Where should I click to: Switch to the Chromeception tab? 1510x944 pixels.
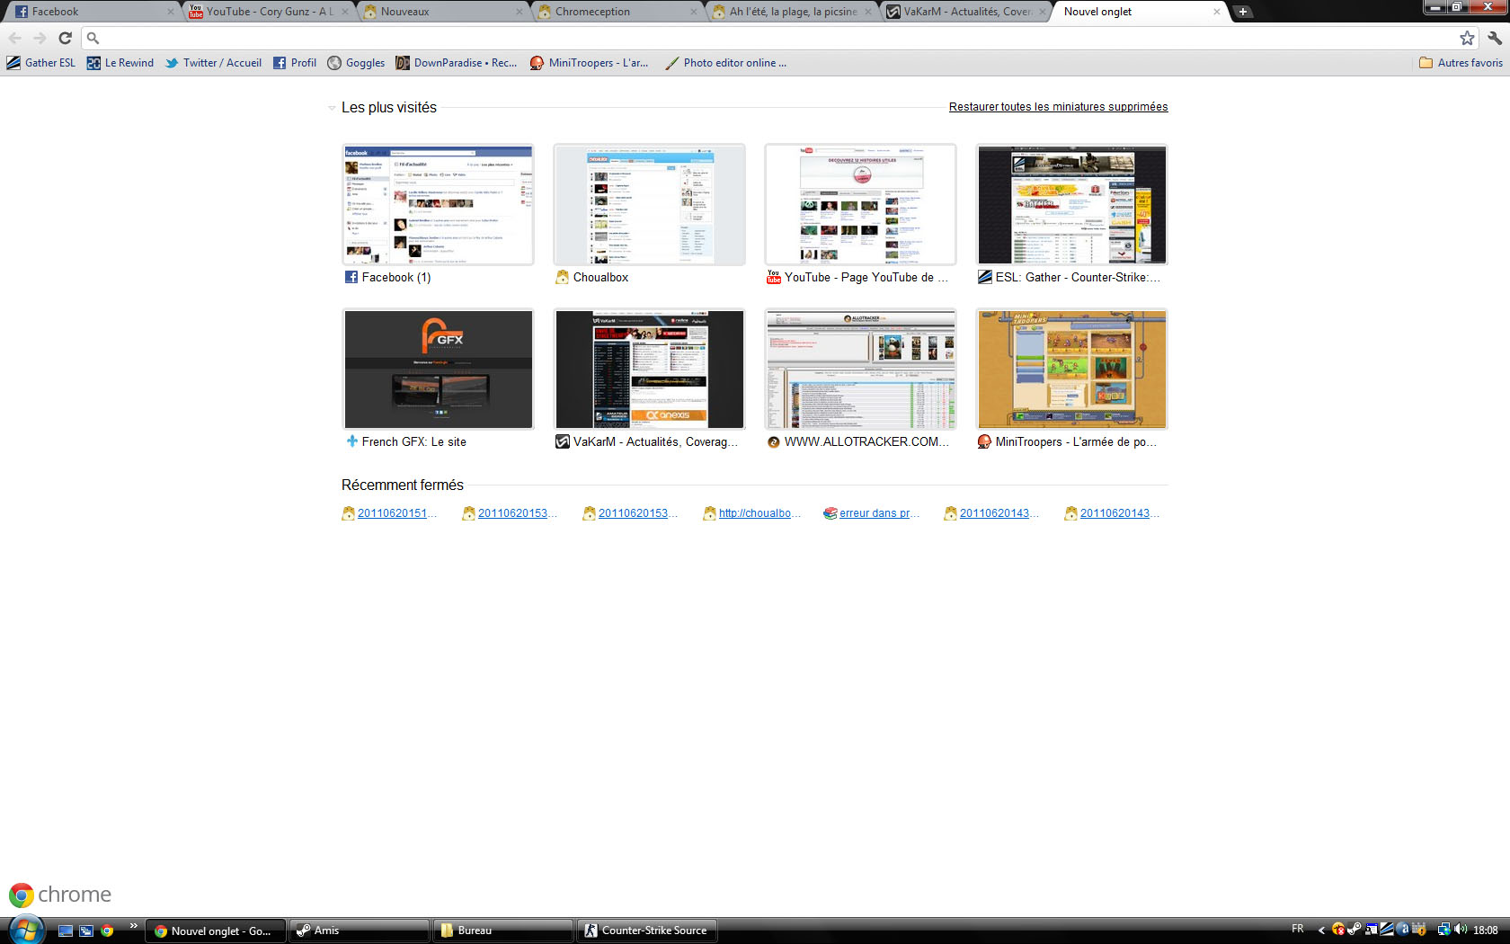(x=616, y=12)
